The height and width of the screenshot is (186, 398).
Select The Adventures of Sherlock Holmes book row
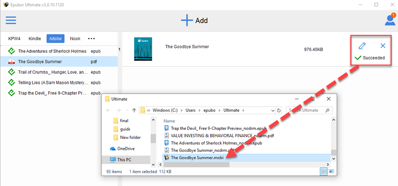pyautogui.click(x=59, y=51)
